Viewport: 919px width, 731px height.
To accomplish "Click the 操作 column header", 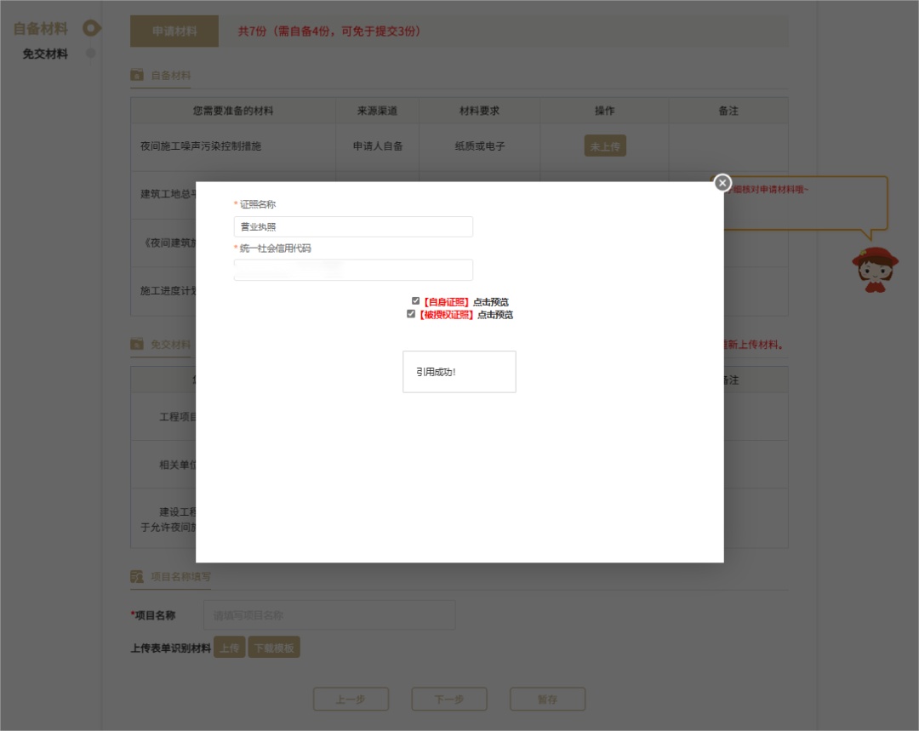I will click(x=604, y=111).
